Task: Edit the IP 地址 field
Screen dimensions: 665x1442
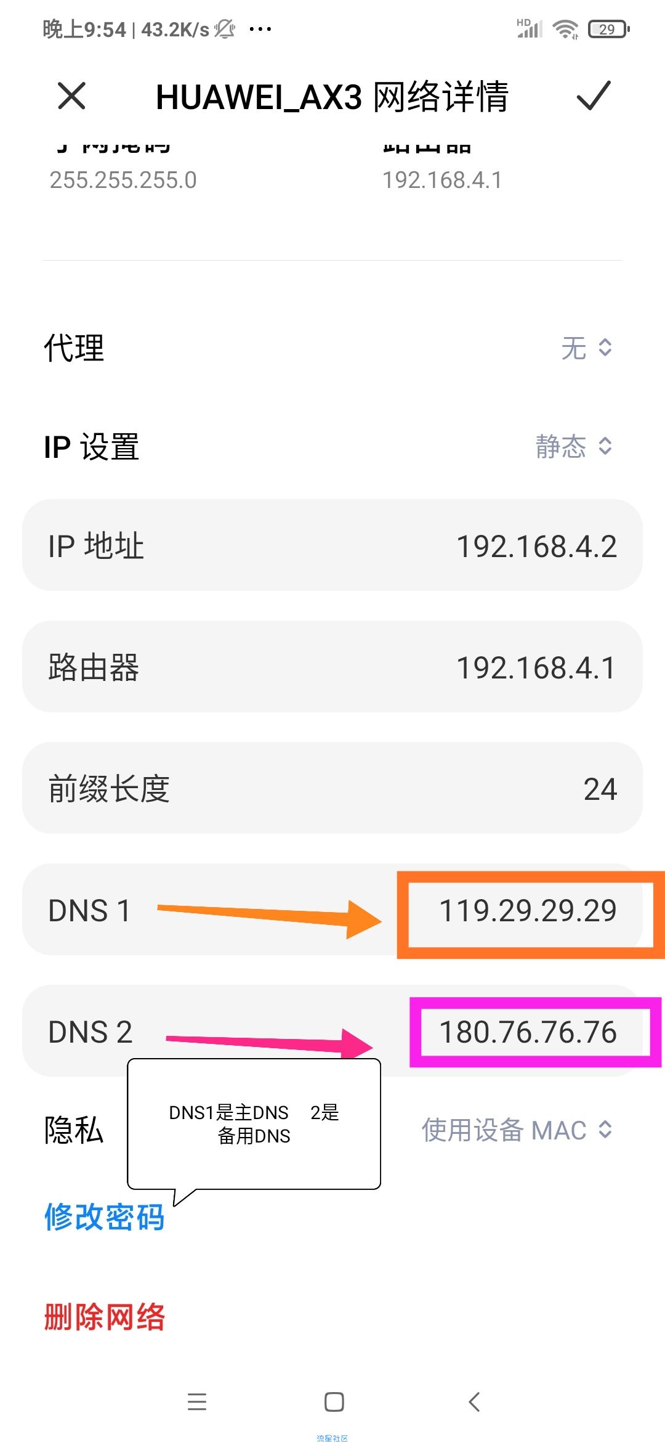Action: [x=332, y=545]
